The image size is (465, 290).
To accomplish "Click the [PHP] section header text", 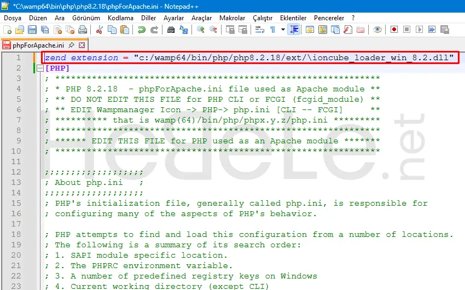I will click(x=57, y=68).
